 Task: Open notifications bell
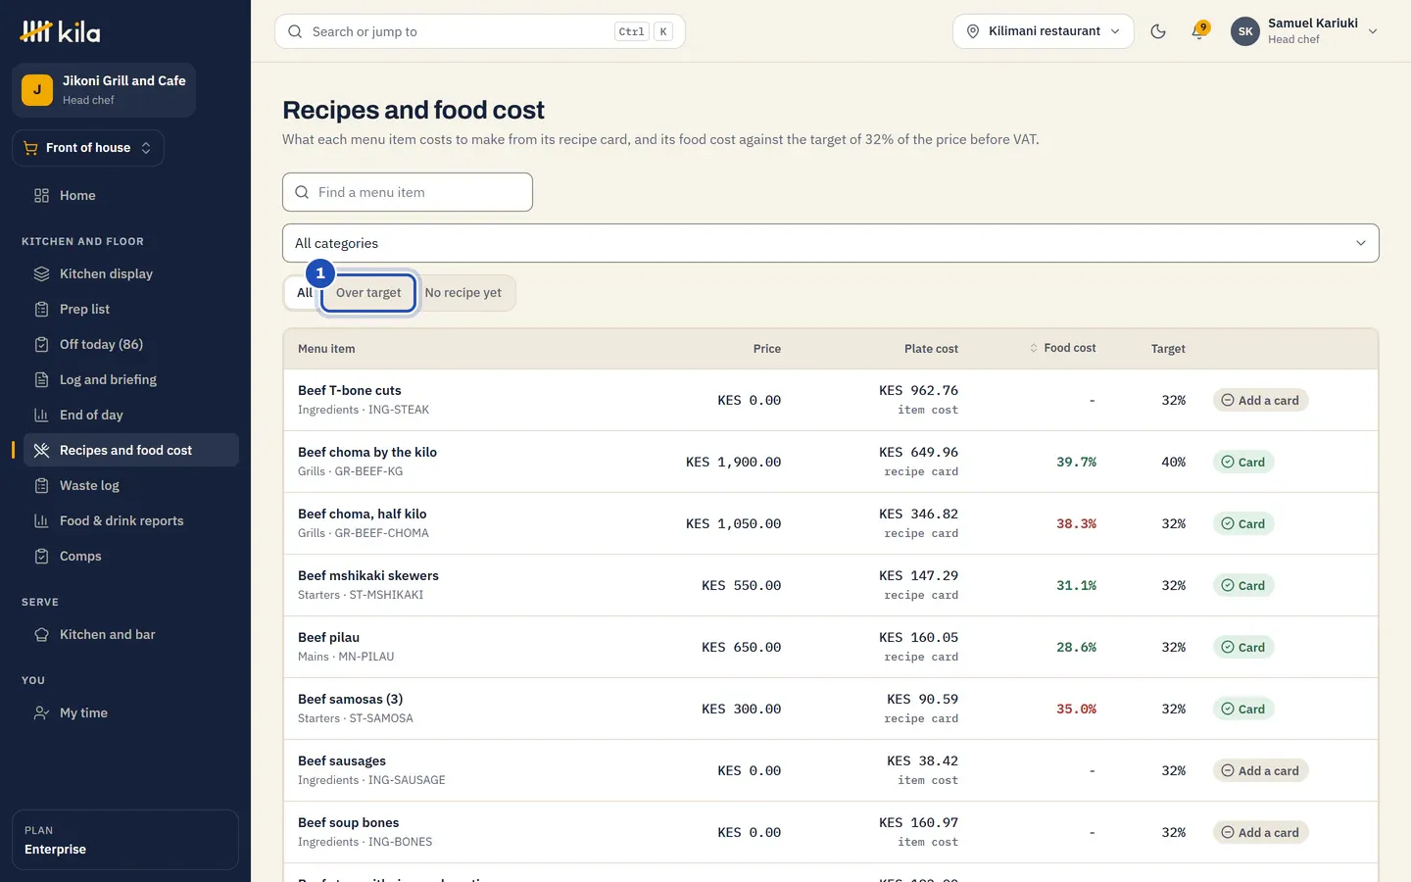(x=1198, y=31)
